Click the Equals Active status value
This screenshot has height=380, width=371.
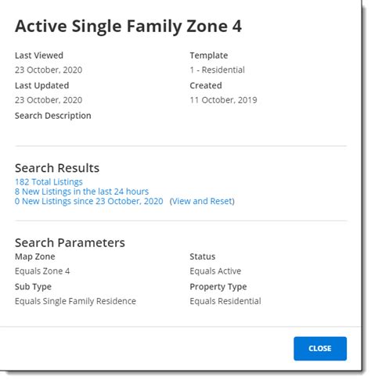coord(215,271)
